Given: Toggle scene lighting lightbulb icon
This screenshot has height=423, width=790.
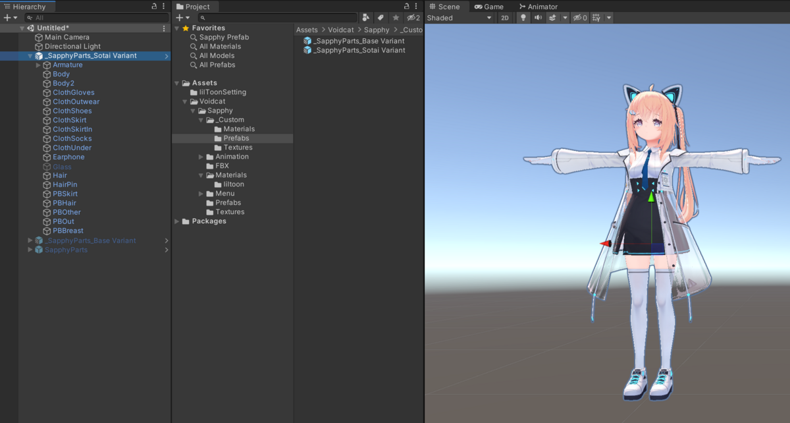Looking at the screenshot, I should pos(523,18).
